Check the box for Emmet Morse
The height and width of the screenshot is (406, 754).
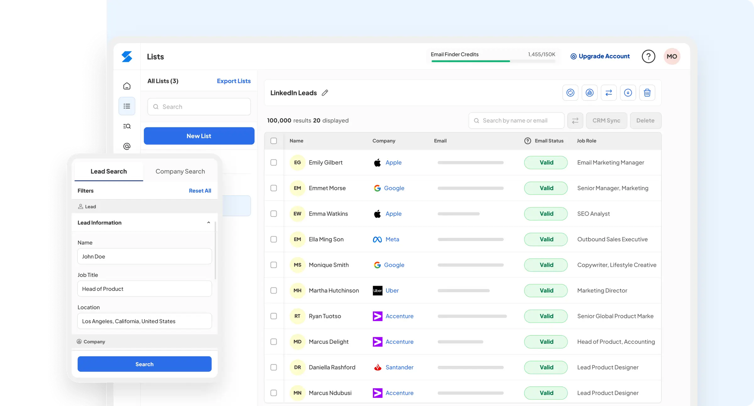(x=274, y=188)
